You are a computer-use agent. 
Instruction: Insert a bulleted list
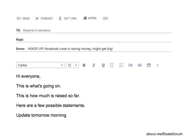click(x=112, y=65)
